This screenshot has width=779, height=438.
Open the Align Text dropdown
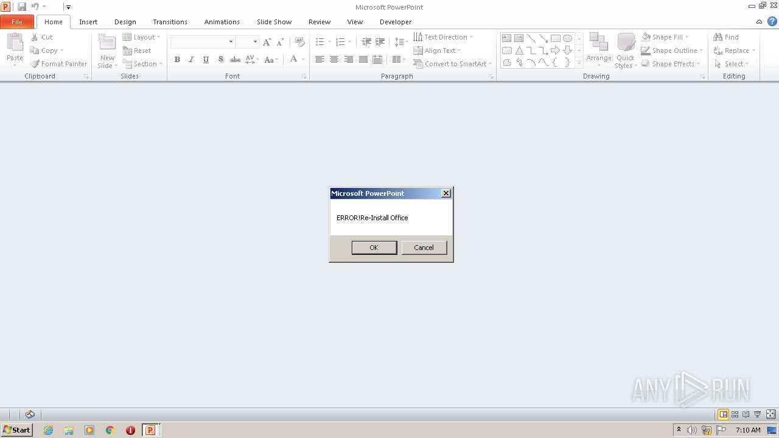(437, 50)
